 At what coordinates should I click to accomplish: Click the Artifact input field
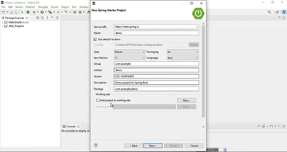(156, 70)
